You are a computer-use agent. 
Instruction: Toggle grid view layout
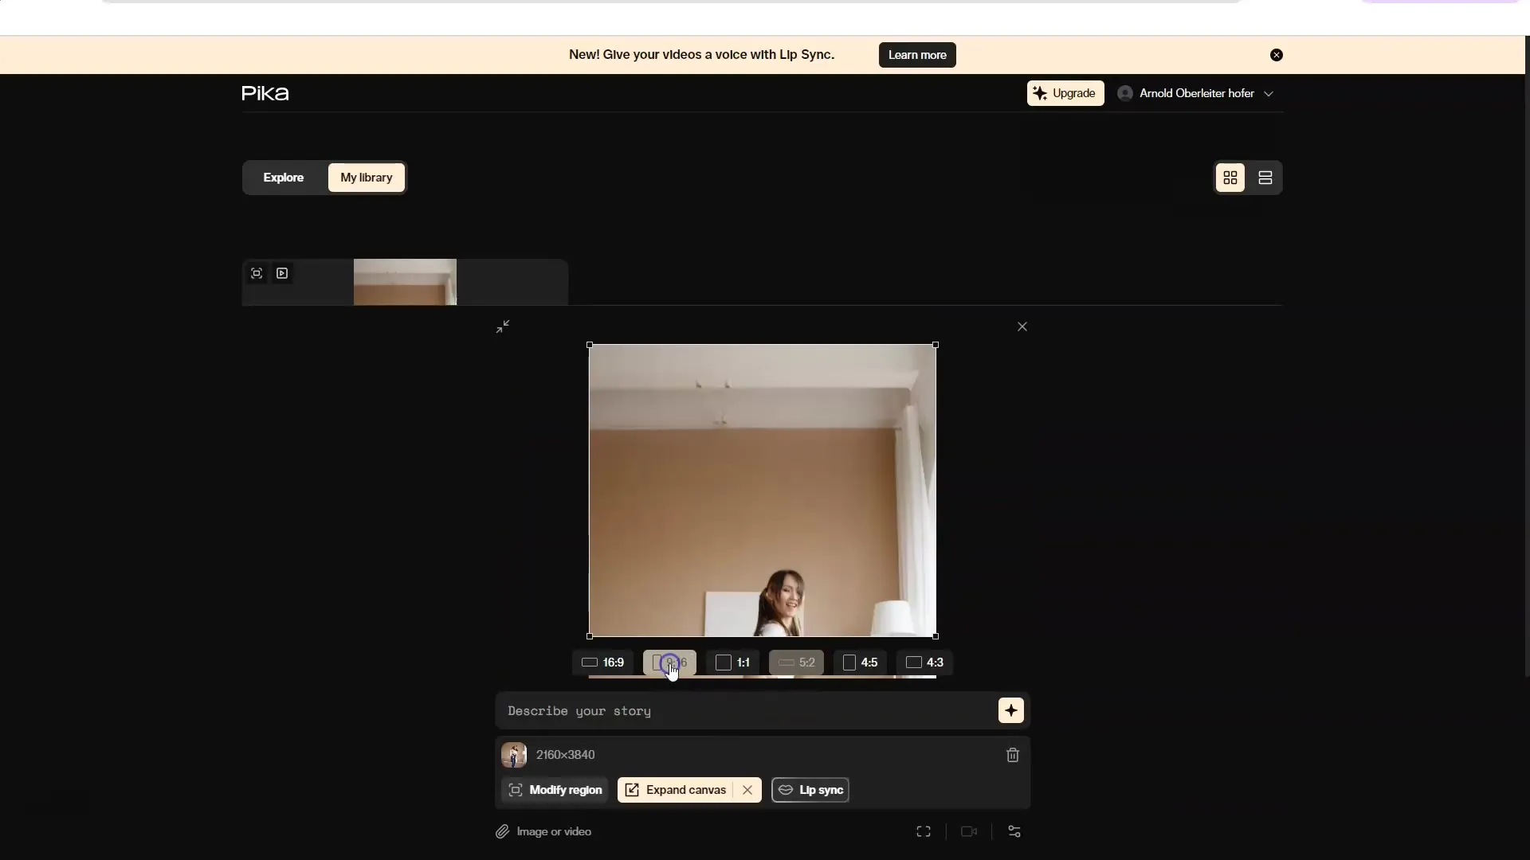[x=1230, y=177]
